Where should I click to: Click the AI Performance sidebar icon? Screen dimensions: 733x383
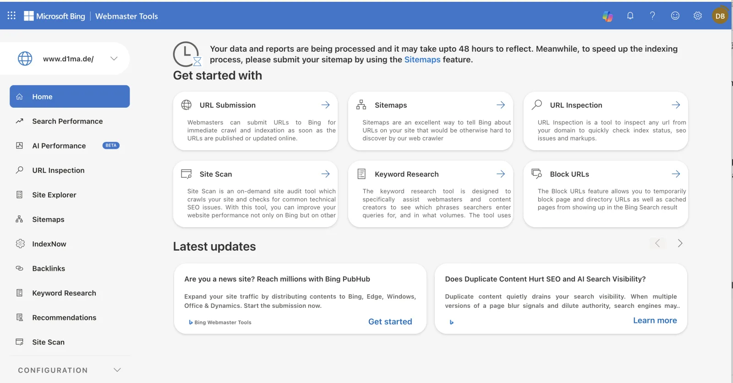[x=20, y=146]
